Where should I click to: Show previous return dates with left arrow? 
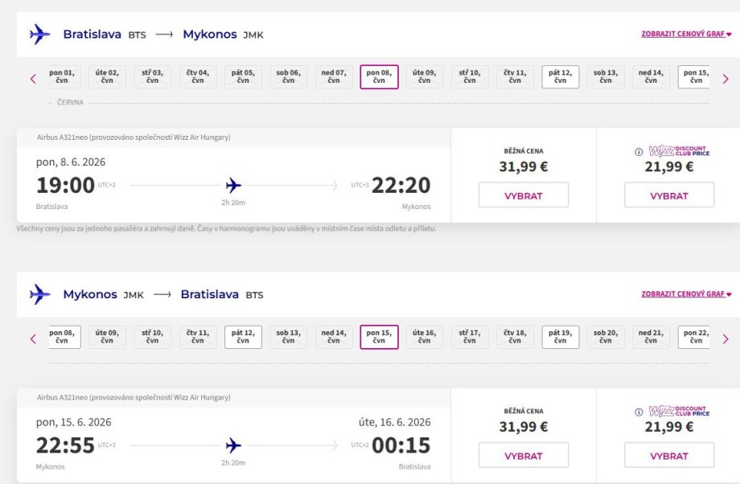coord(33,338)
